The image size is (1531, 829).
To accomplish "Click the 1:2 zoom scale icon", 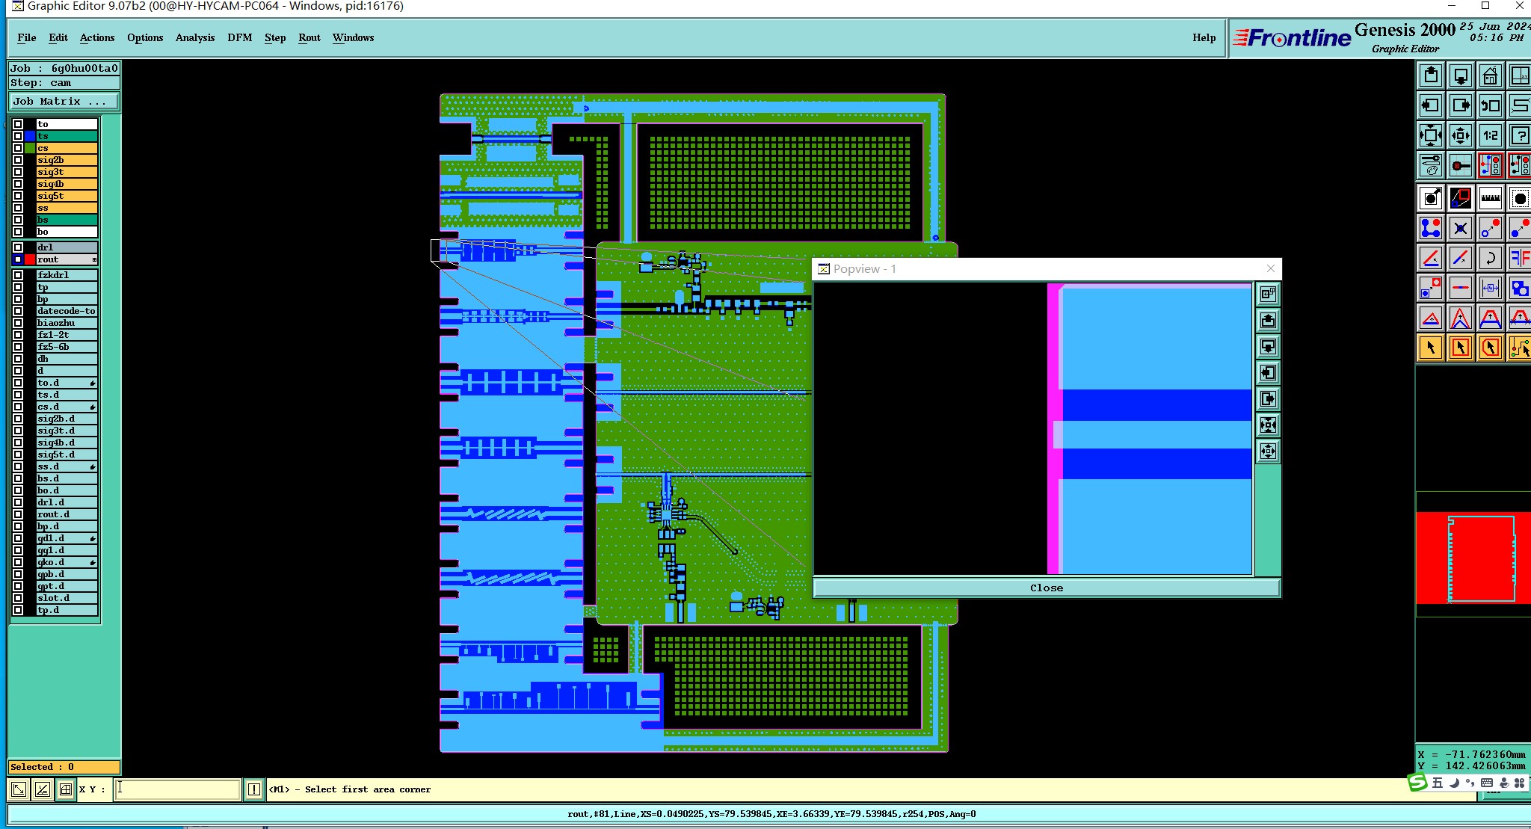I will click(x=1490, y=135).
